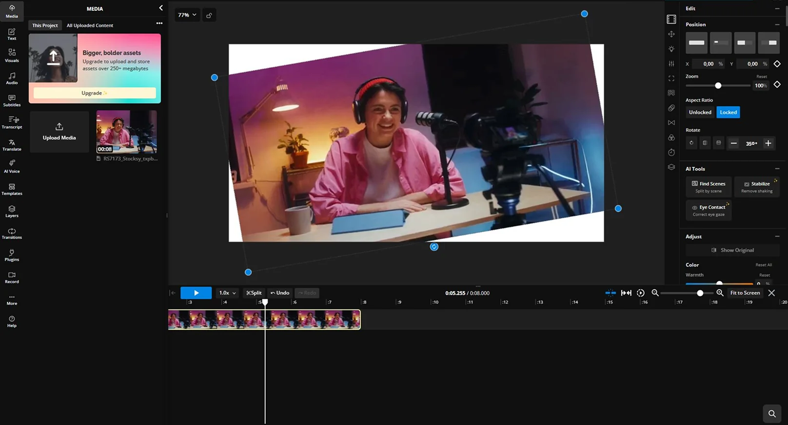The image size is (788, 425).
Task: Open the 77% canvas zoom dropdown
Action: 187,15
